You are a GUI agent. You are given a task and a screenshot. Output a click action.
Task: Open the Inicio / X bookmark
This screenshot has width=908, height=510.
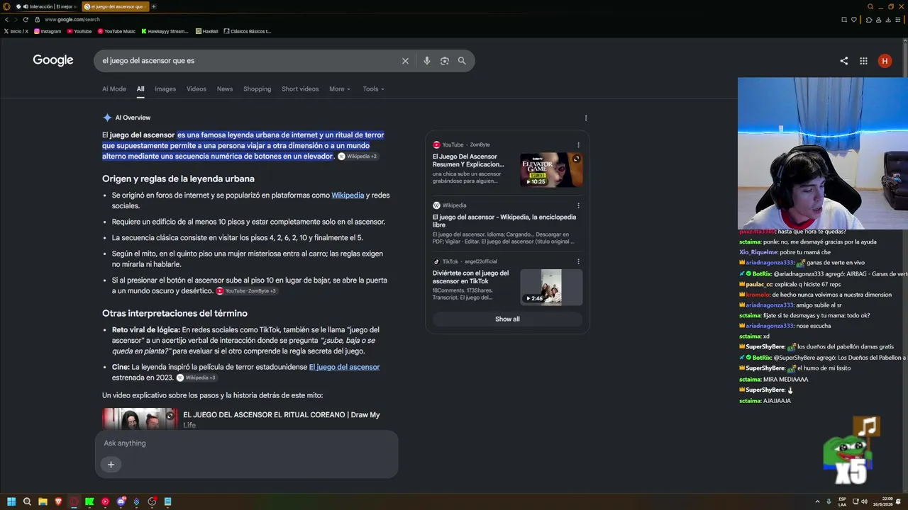coord(16,31)
